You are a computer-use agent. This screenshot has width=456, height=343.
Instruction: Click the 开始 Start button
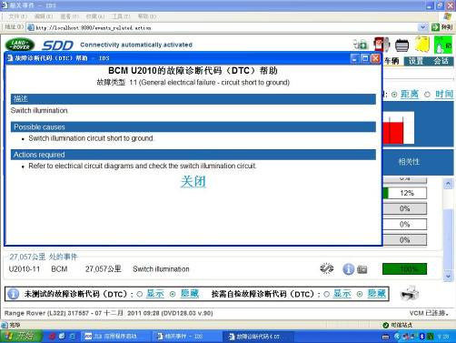pos(21,336)
